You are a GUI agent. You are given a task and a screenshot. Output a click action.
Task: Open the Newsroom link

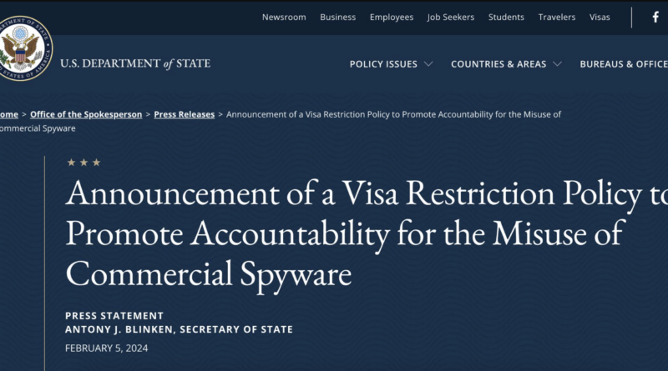click(x=284, y=18)
